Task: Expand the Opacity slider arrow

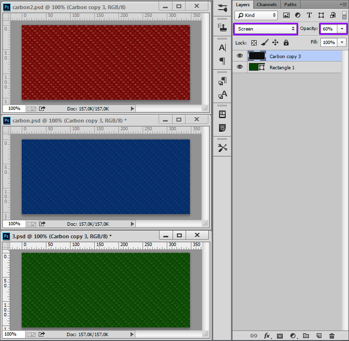Action: [x=342, y=29]
